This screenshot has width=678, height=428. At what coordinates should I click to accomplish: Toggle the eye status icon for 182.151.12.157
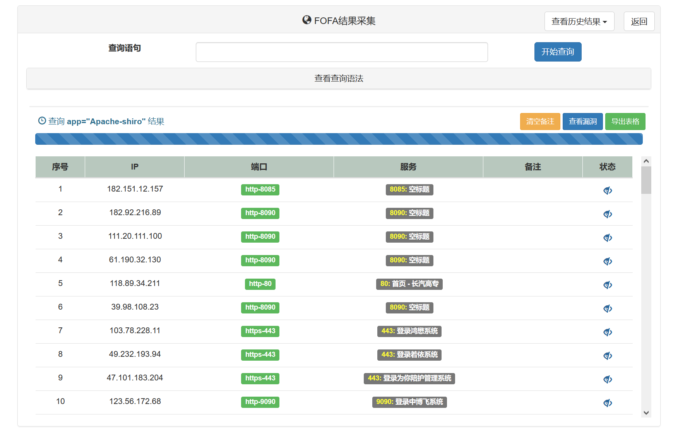(x=608, y=190)
